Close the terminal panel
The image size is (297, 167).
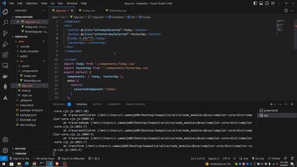[x=292, y=104]
